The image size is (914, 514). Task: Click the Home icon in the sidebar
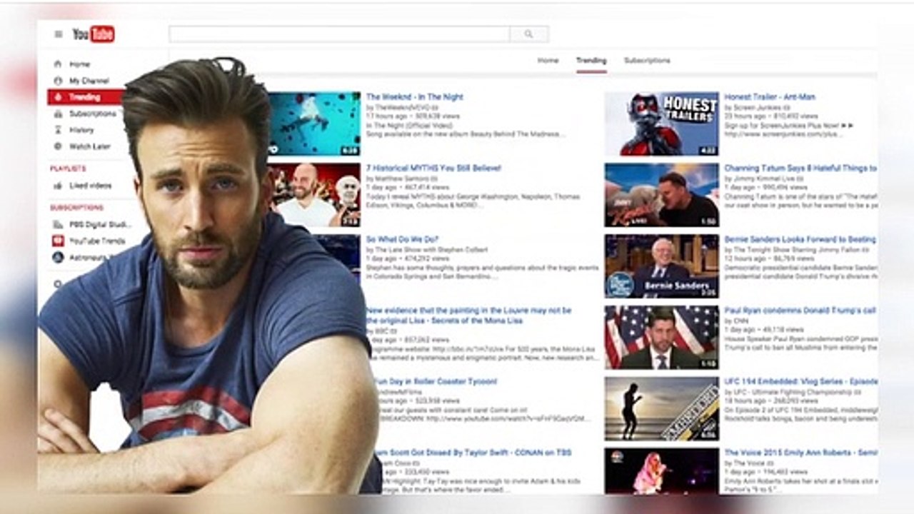pyautogui.click(x=58, y=64)
